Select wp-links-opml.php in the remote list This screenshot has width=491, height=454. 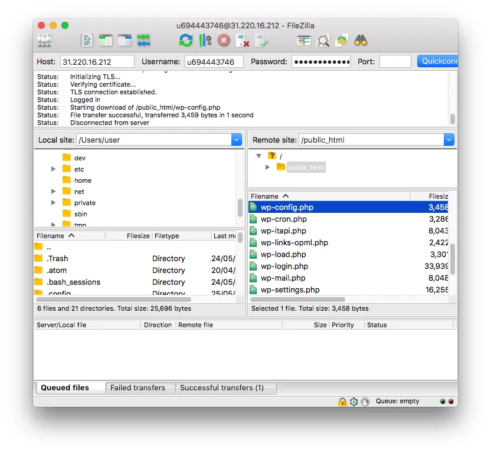pos(348,243)
